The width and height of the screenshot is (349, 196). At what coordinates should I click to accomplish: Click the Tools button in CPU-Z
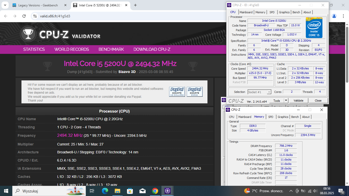(277, 101)
